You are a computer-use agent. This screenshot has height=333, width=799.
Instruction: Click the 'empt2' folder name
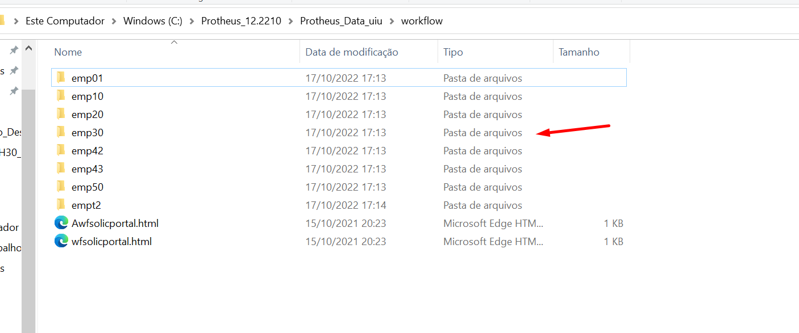[x=86, y=205]
